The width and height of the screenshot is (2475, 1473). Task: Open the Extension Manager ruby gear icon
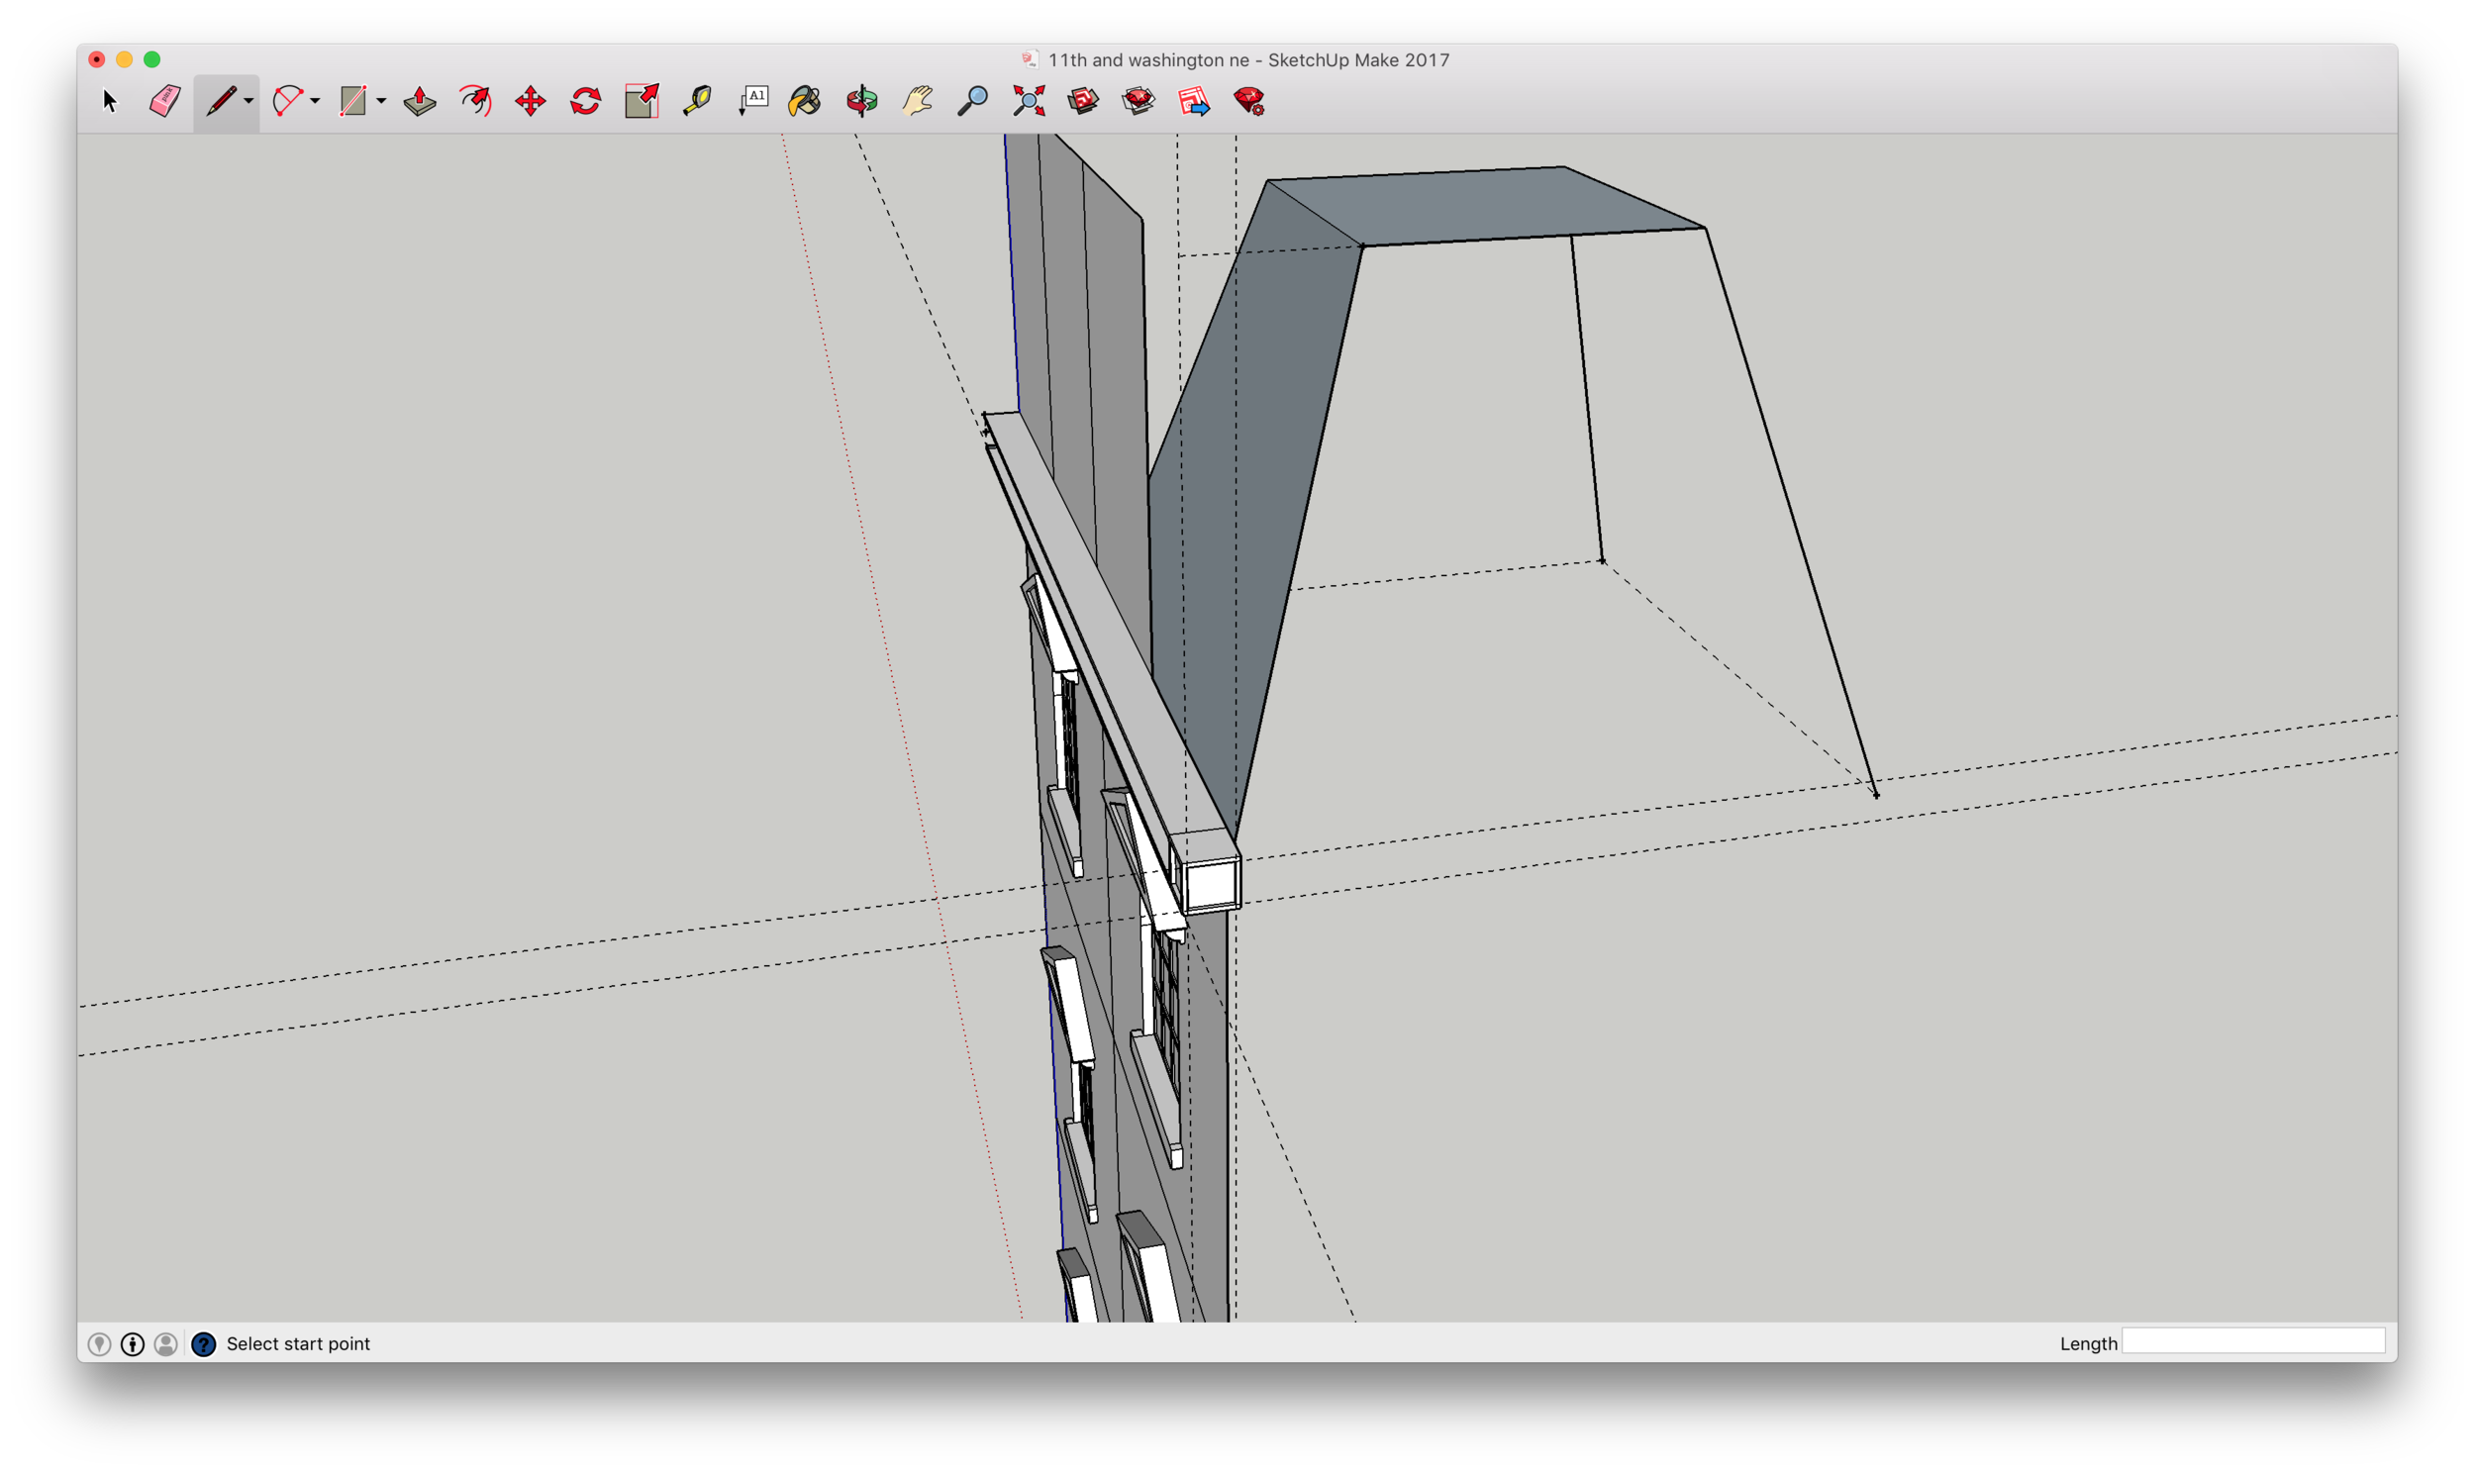coord(1249,101)
